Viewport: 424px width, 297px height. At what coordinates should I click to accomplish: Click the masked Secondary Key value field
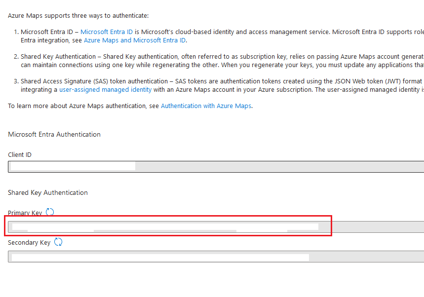(x=158, y=256)
